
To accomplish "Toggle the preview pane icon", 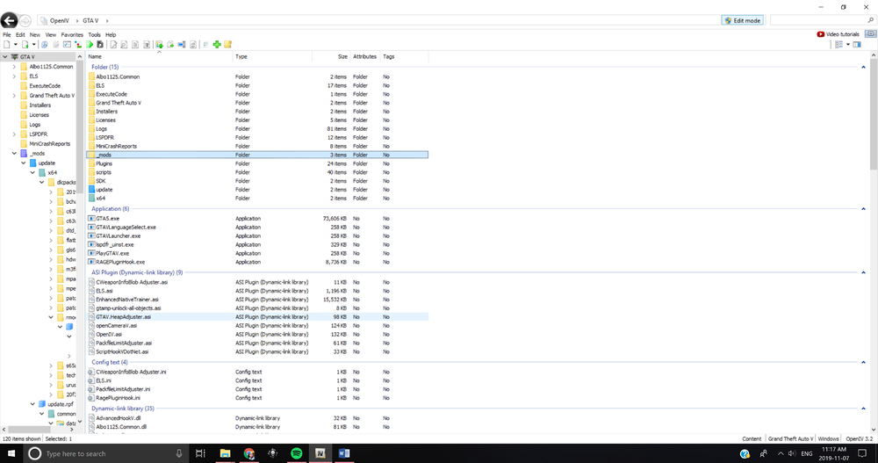I will click(x=857, y=44).
